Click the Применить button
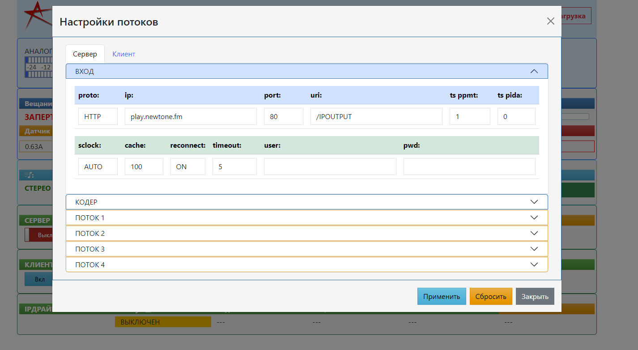Image resolution: width=638 pixels, height=350 pixels. pyautogui.click(x=442, y=296)
